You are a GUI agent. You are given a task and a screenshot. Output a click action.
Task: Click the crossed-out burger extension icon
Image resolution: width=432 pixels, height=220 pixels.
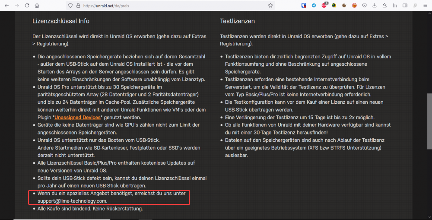pyautogui.click(x=354, y=6)
